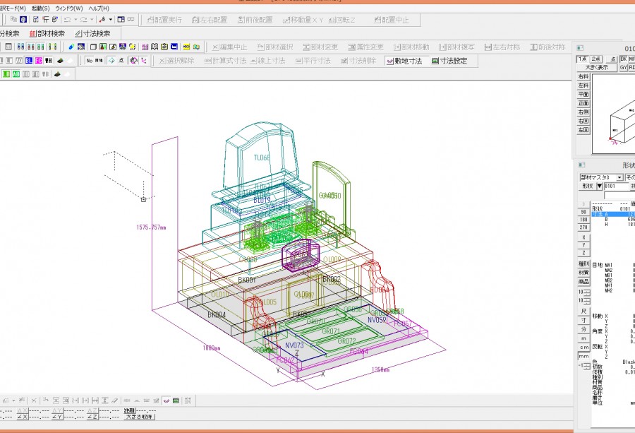The width and height of the screenshot is (635, 433).
Task: Click the 正面 front view button
Action: [583, 103]
